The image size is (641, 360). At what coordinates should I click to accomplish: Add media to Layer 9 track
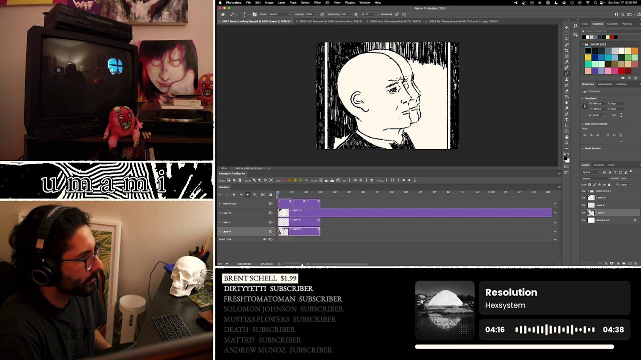point(555,231)
